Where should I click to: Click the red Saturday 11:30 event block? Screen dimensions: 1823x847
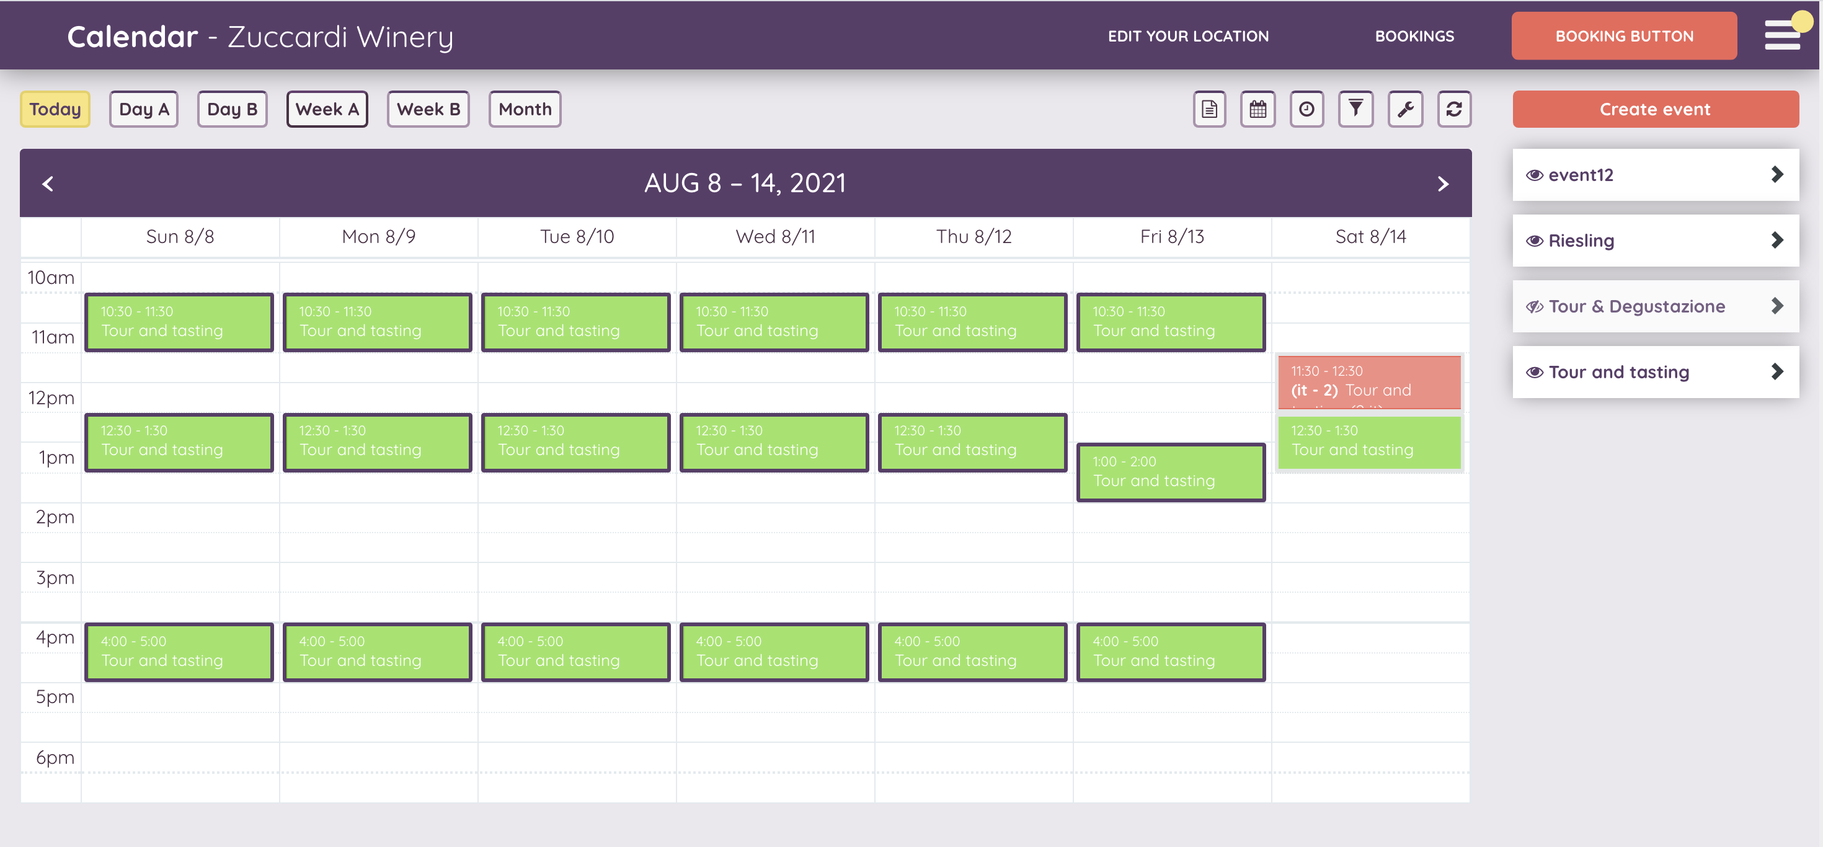coord(1368,382)
